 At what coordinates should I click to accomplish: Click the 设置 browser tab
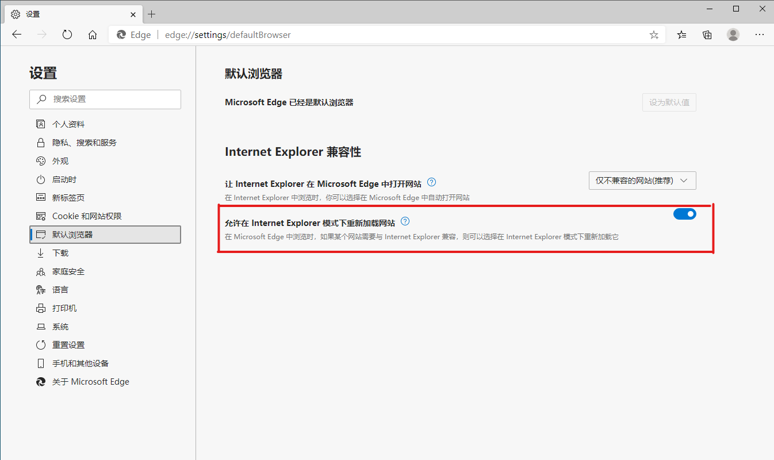[x=73, y=14]
